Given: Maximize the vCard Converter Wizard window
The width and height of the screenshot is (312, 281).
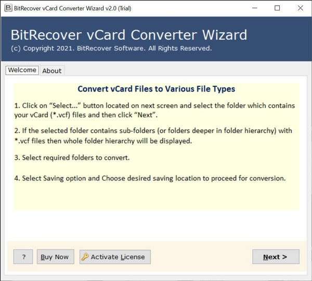Looking at the screenshot, I should (x=277, y=8).
